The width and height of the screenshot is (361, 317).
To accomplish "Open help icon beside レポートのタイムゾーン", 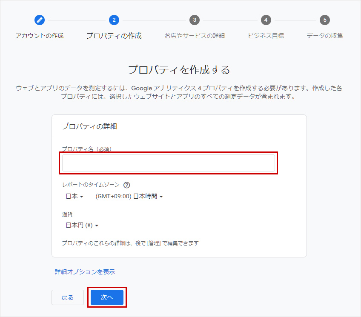I will pyautogui.click(x=126, y=185).
